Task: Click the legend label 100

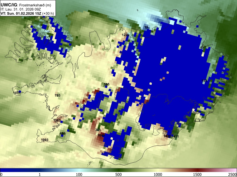Action: (x=79, y=175)
